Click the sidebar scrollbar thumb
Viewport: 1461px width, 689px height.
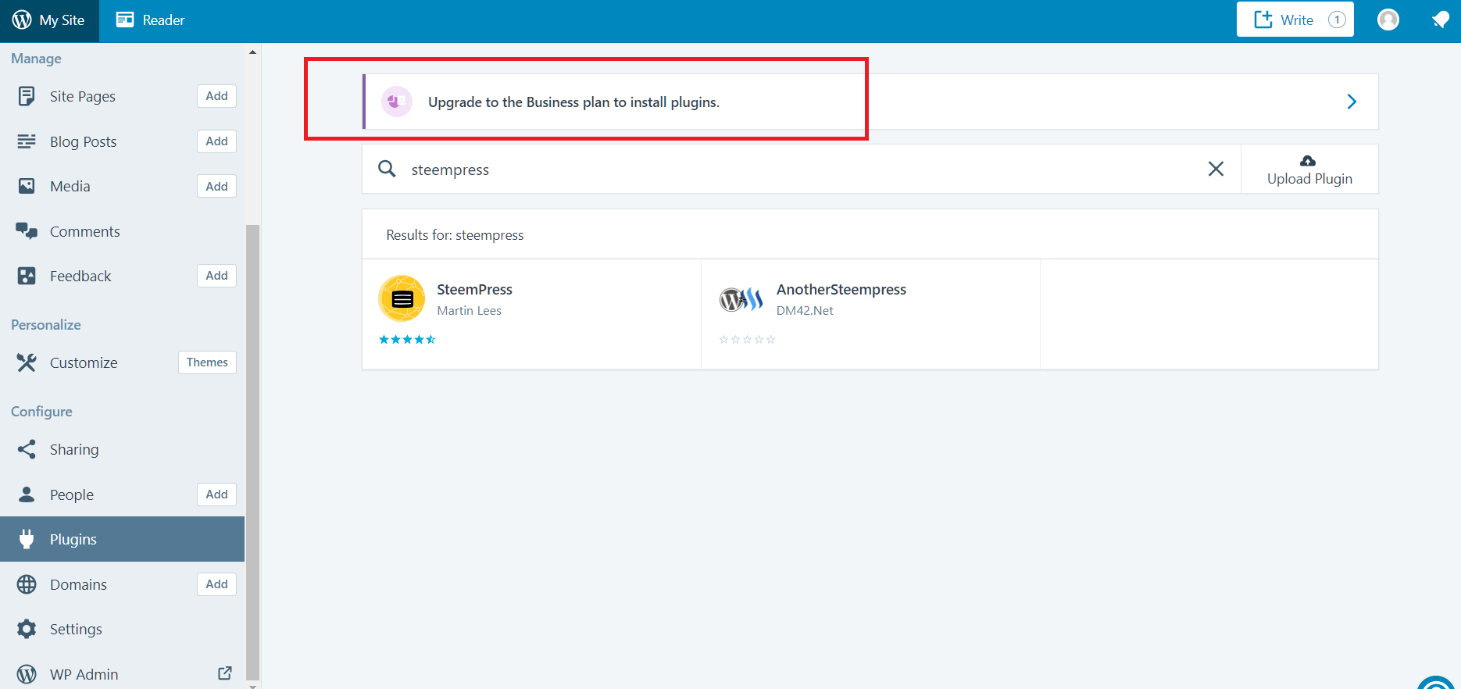[252, 452]
